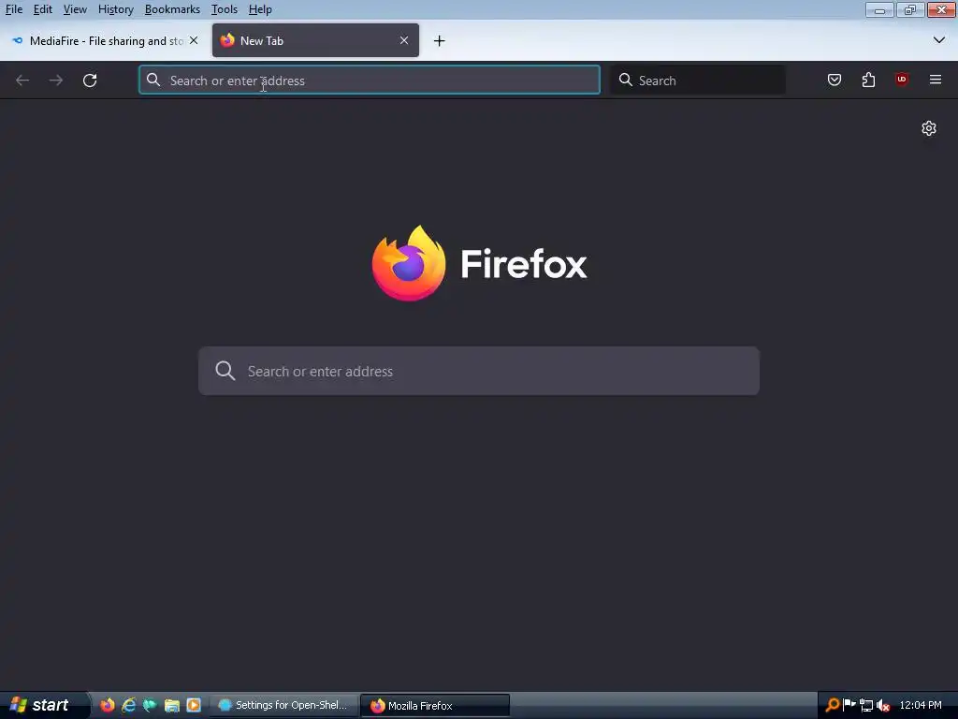Click the magnifier icon in Search box

pyautogui.click(x=625, y=81)
